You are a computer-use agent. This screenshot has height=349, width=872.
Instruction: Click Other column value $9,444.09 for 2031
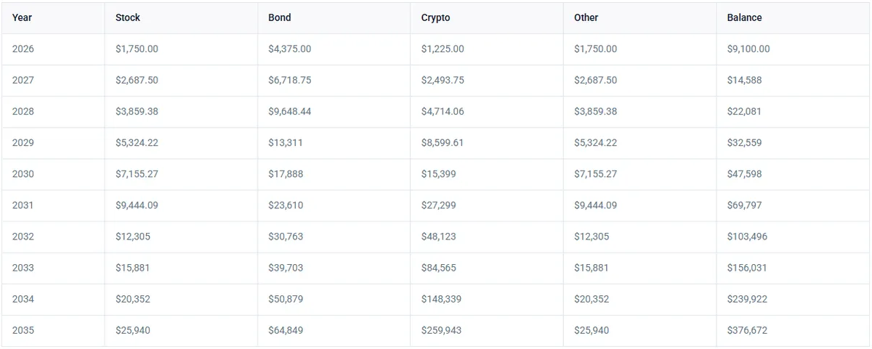click(595, 205)
